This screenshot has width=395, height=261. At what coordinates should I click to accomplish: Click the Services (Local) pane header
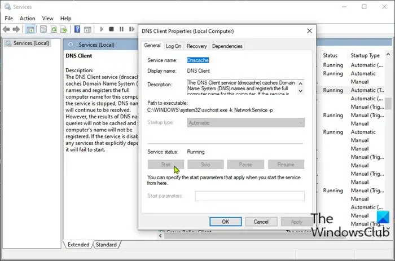pyautogui.click(x=96, y=45)
